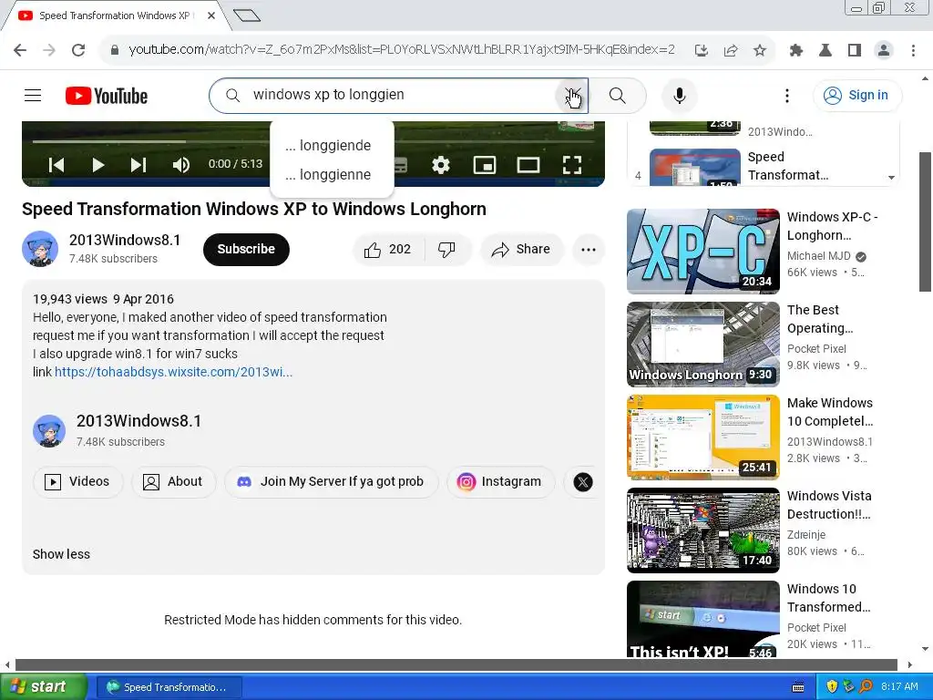The image size is (933, 700).
Task: Open channel Instagram link
Action: point(500,481)
